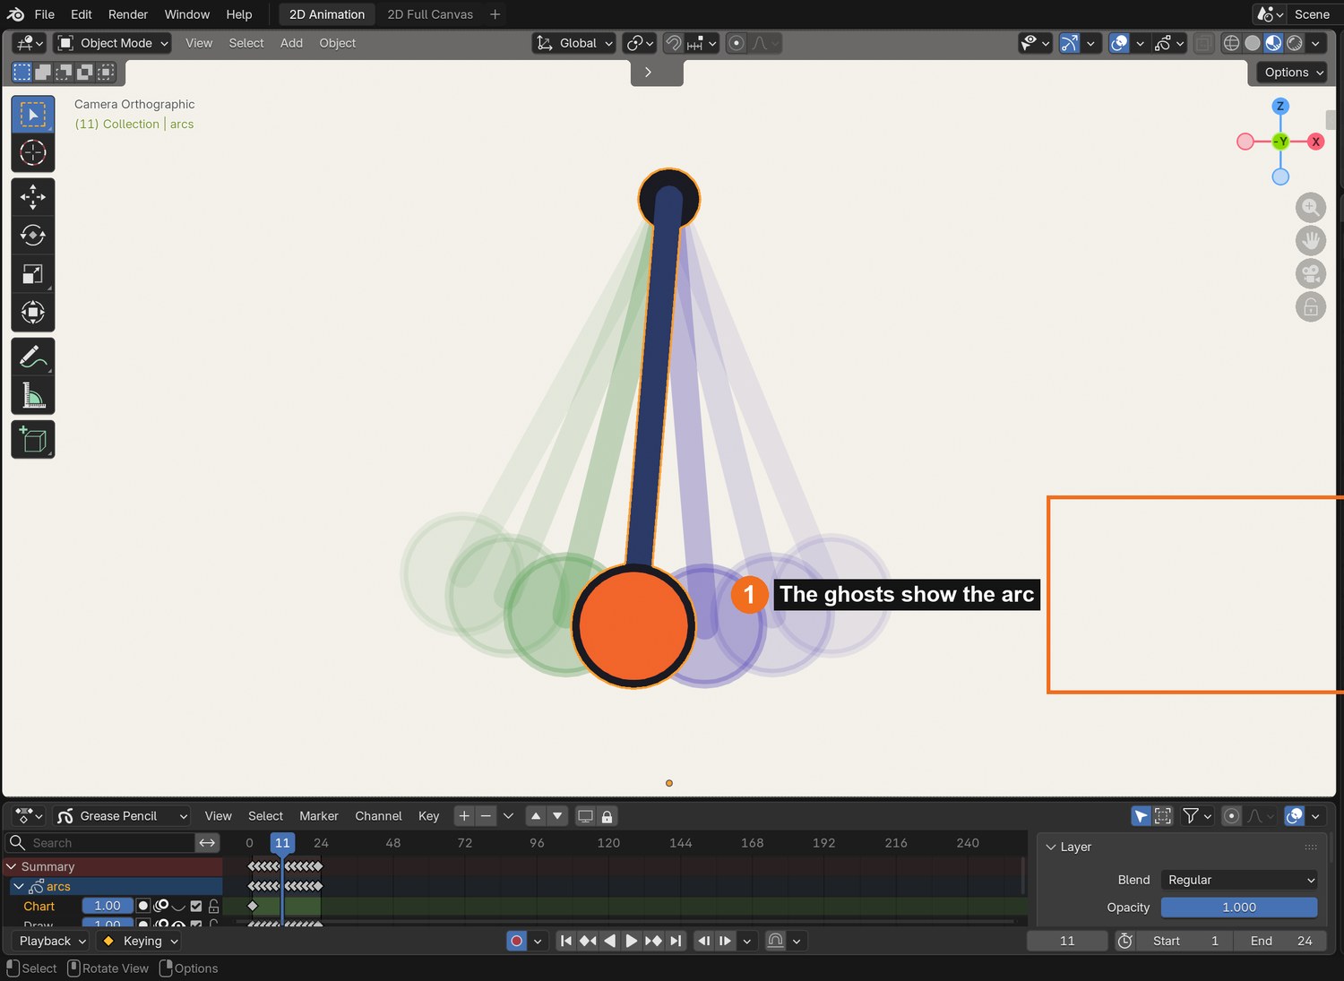Activate the Rotate tool
The width and height of the screenshot is (1344, 981).
[x=33, y=235]
